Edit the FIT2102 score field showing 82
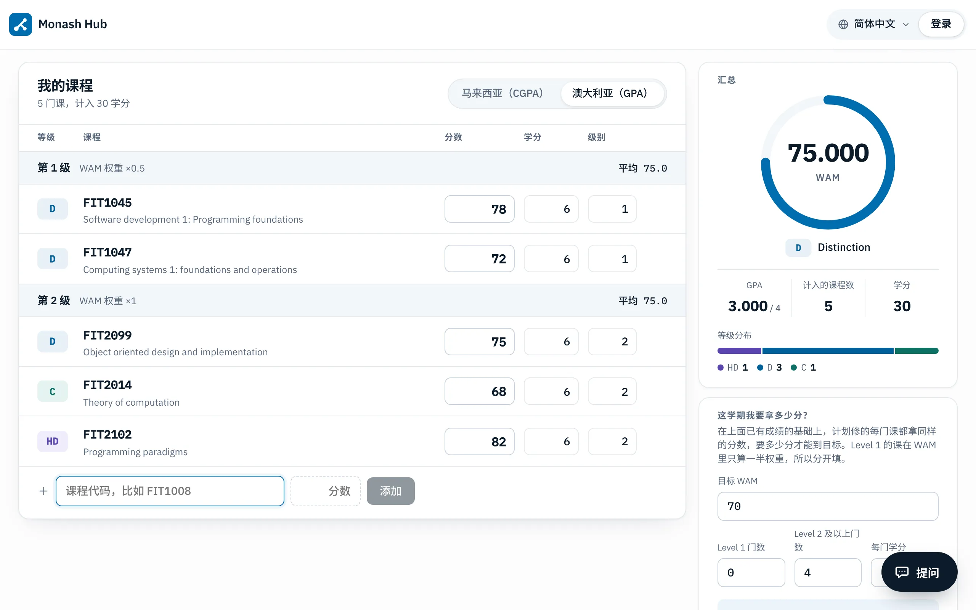The image size is (976, 610). point(480,441)
